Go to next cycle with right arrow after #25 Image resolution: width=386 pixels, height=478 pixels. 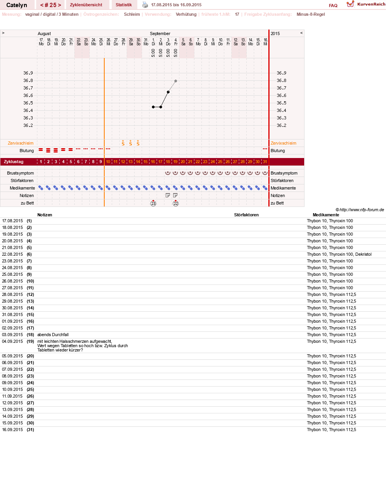point(59,5)
